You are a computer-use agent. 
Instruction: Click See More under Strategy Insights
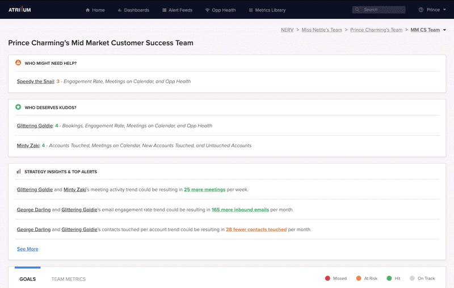click(x=27, y=249)
